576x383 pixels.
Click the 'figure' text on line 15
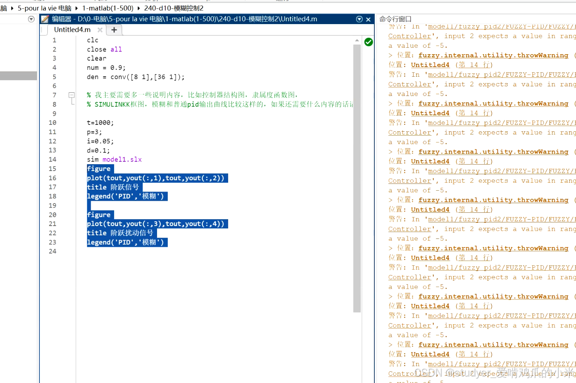pyautogui.click(x=99, y=169)
